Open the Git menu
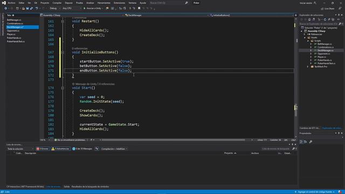This screenshot has width=345, height=194. (x=36, y=3)
